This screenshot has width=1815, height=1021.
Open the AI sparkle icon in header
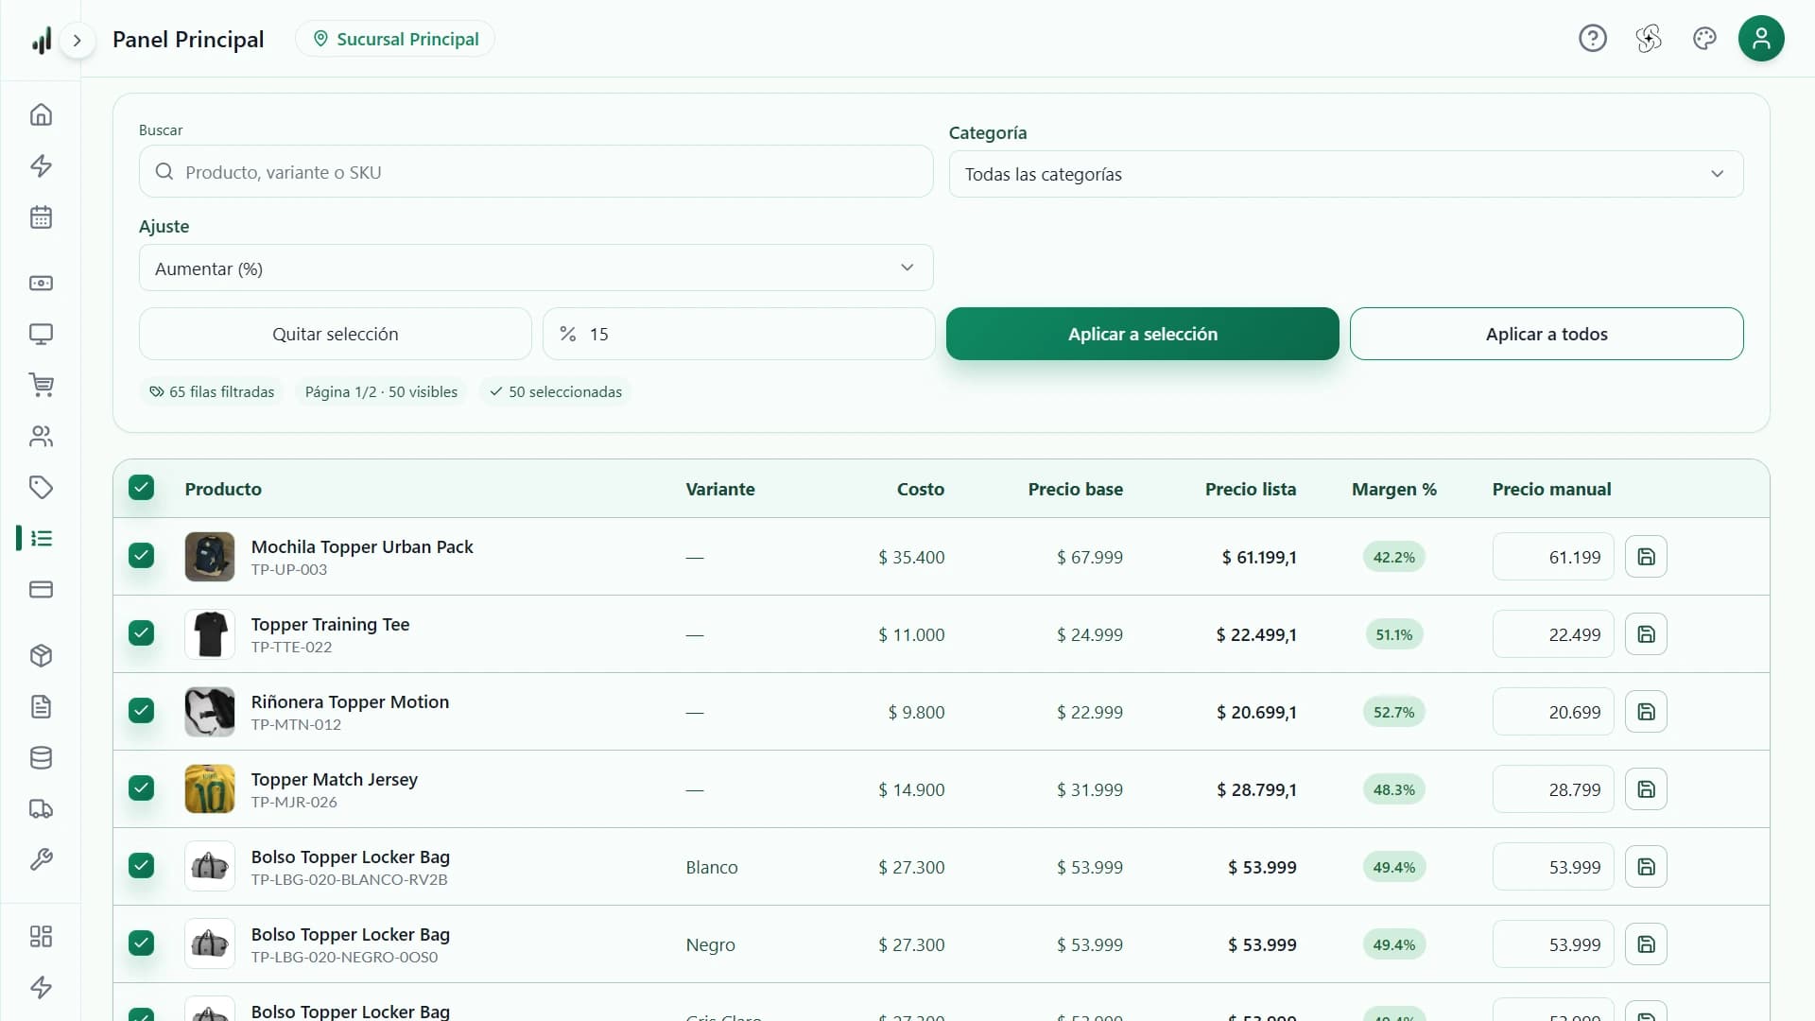[1649, 39]
